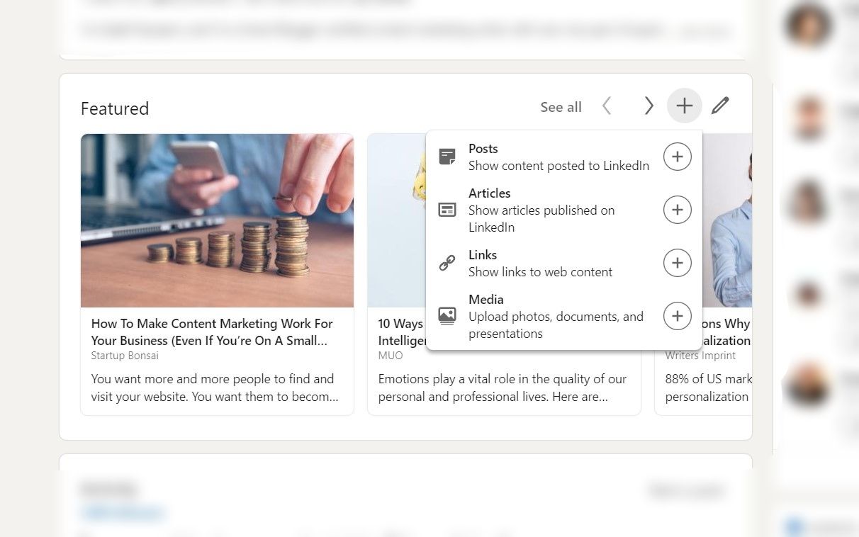859x537 pixels.
Task: Advance carousel with right chevron arrow
Action: [x=649, y=105]
